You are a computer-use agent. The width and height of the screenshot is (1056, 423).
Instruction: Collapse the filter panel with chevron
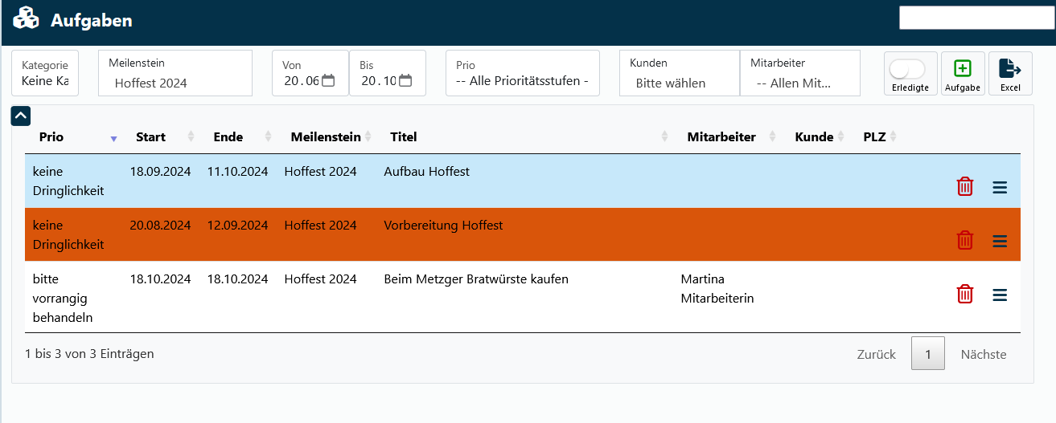coord(21,116)
